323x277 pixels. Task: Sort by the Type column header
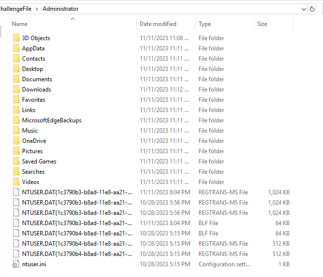[204, 24]
